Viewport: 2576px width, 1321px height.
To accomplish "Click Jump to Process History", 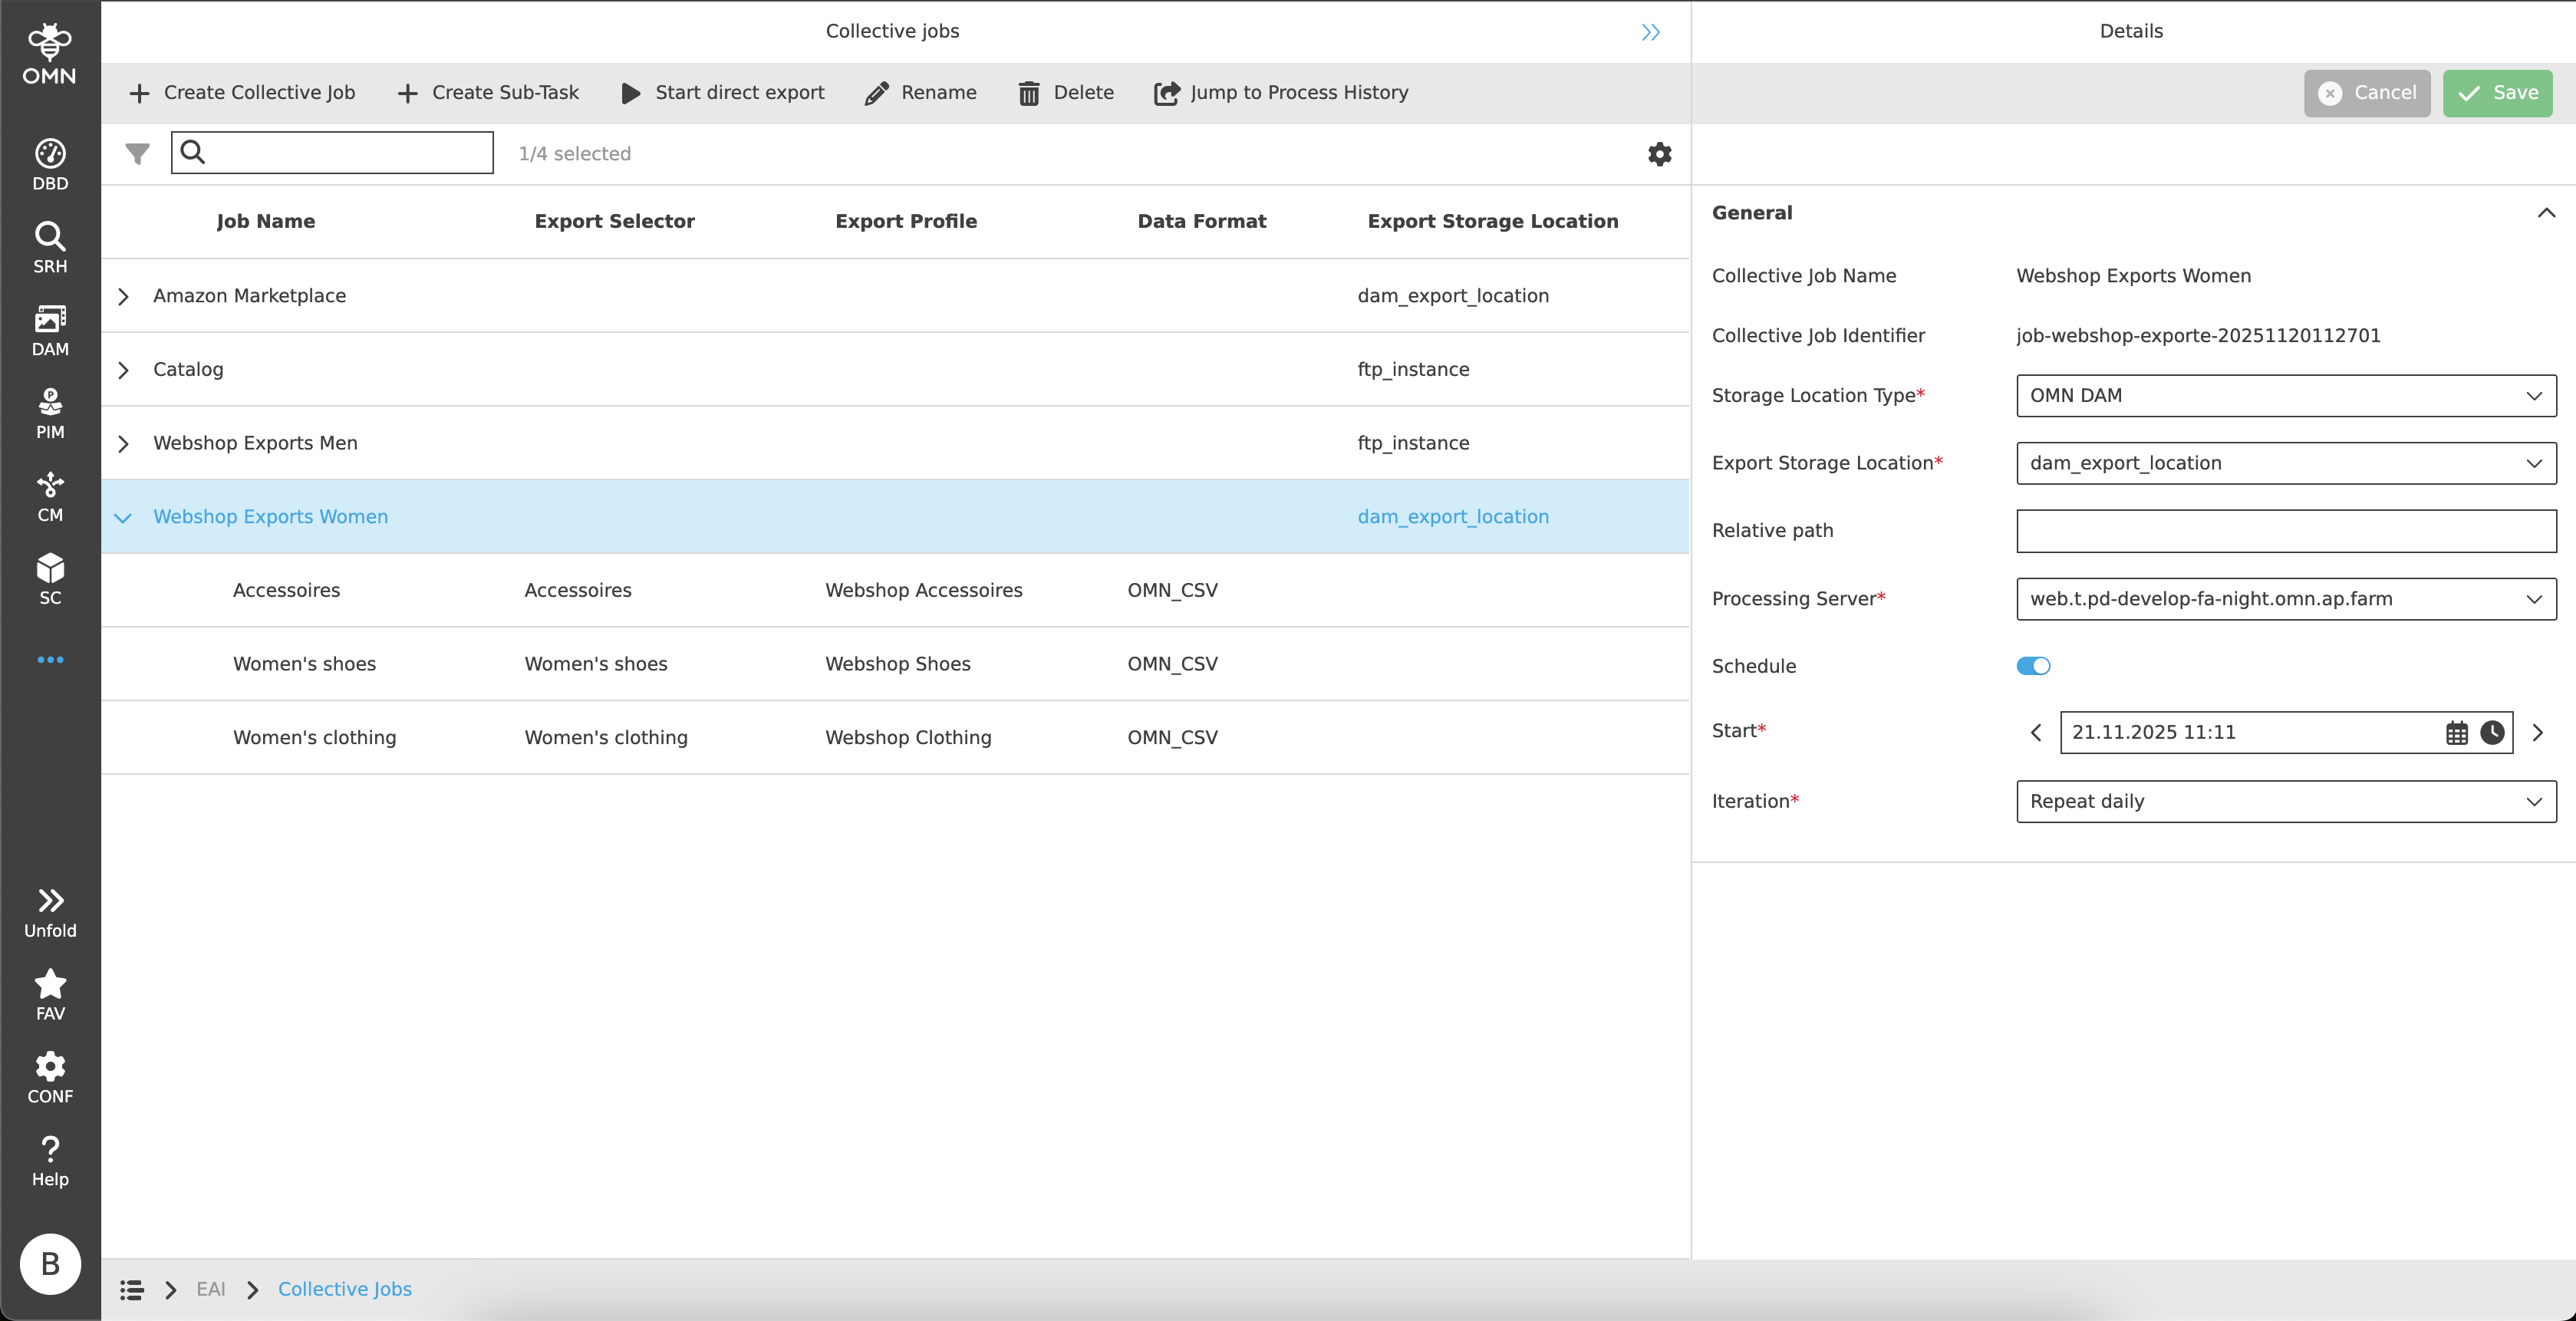I will [1281, 93].
